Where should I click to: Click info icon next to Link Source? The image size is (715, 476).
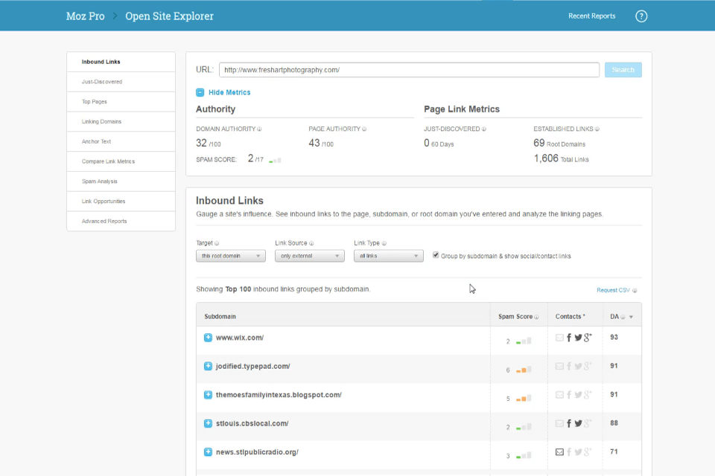pos(311,244)
